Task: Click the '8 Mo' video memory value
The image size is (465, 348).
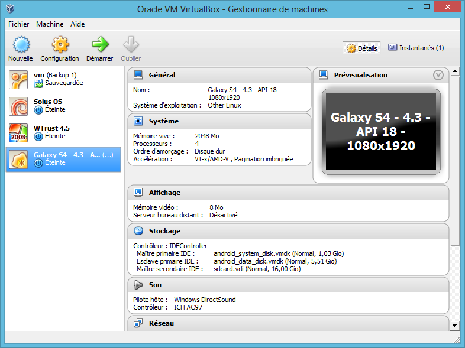Action: [x=216, y=207]
